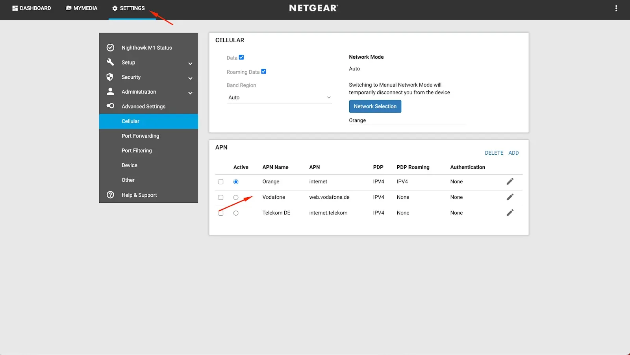This screenshot has height=355, width=630.
Task: Click the DELETE APN link
Action: click(494, 153)
